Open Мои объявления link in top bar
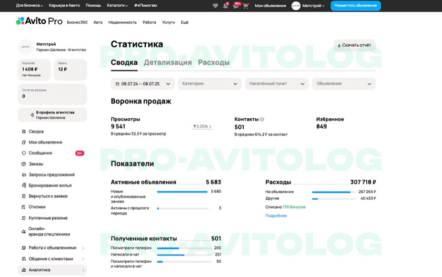 pos(270,6)
